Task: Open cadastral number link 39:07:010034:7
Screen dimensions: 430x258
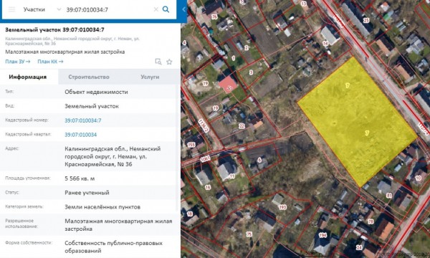Action: pos(83,120)
